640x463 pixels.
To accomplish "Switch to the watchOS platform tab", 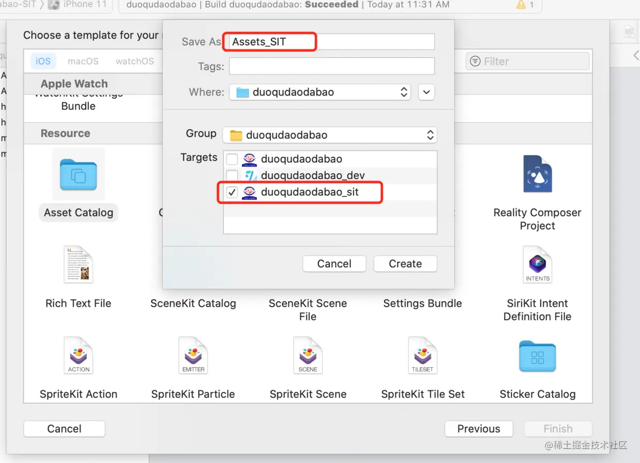I will point(135,61).
